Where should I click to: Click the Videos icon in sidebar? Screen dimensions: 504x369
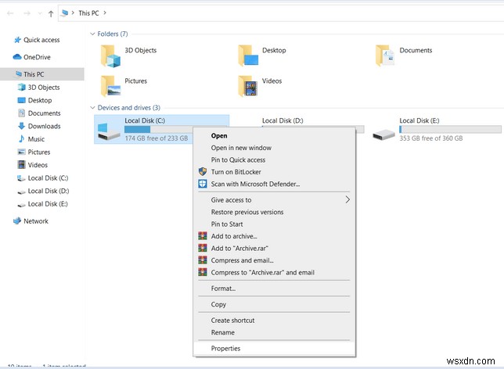(22, 165)
